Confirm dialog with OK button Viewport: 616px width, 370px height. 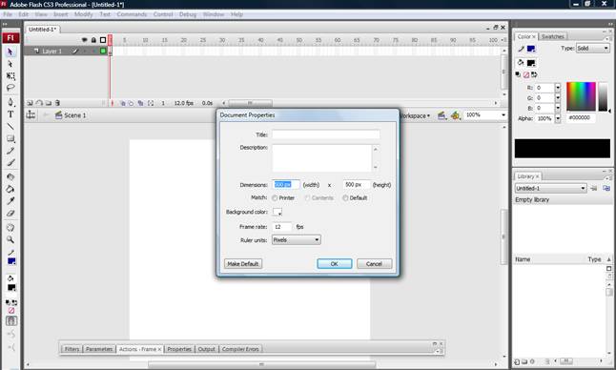coord(335,264)
